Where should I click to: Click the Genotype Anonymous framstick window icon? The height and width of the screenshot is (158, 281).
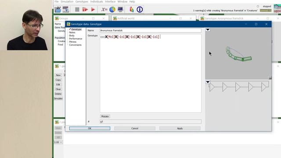pos(202,18)
